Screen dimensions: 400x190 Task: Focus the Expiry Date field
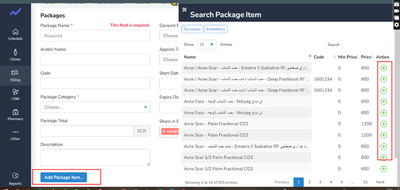pyautogui.click(x=169, y=107)
